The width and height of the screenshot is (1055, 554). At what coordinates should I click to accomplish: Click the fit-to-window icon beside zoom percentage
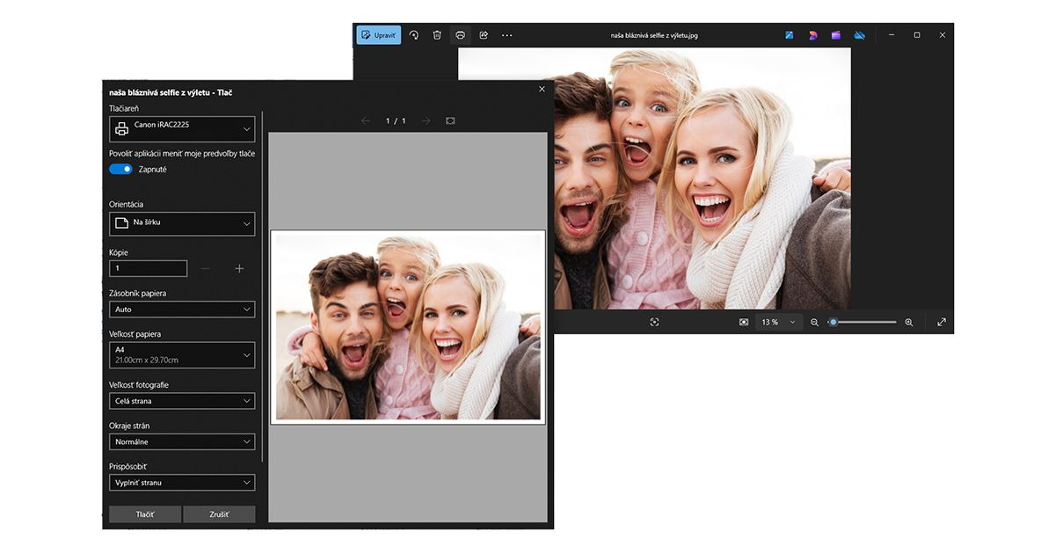(744, 322)
